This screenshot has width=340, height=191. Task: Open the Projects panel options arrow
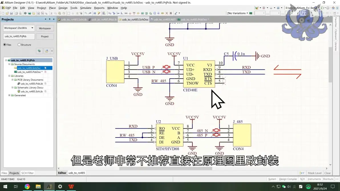pos(46,19)
